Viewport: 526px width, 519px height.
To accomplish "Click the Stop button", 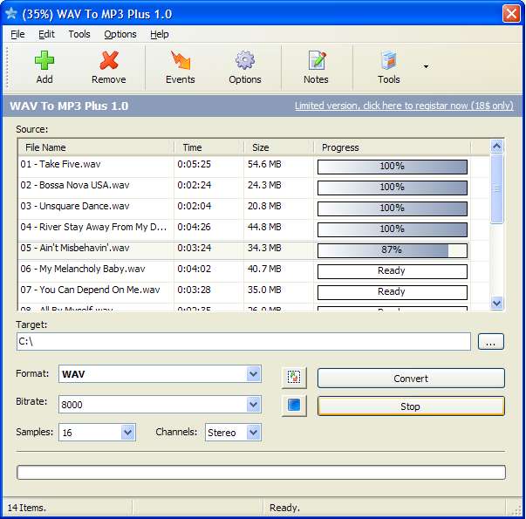I will (x=411, y=406).
